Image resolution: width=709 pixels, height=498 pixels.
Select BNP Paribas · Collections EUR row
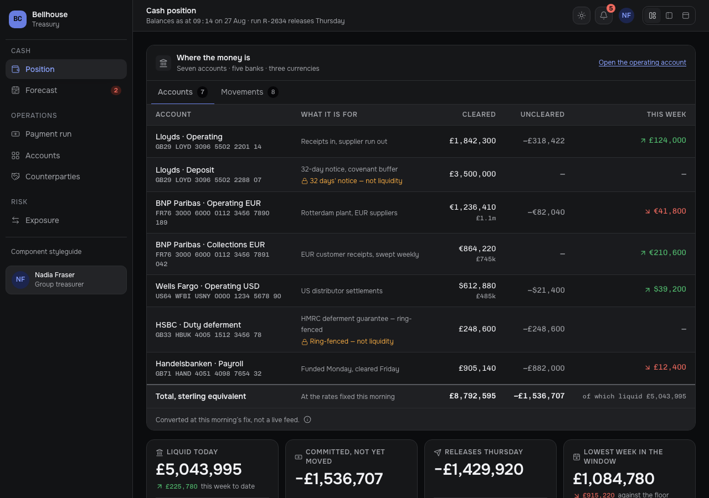click(421, 254)
